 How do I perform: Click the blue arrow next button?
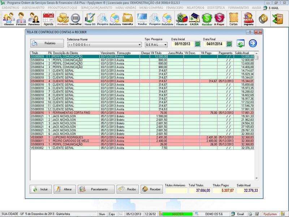click(253, 44)
